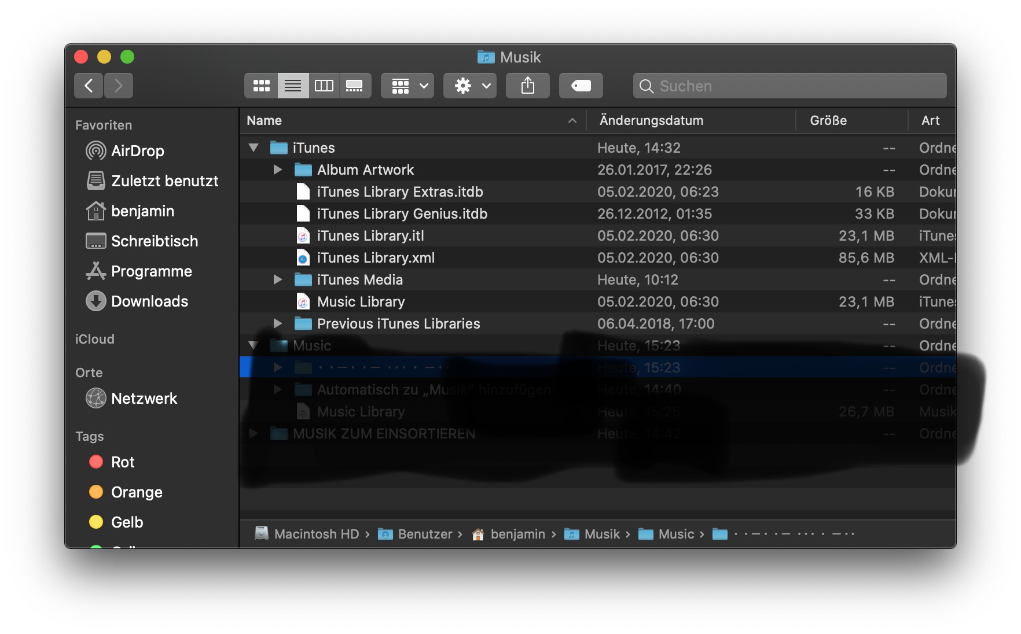This screenshot has height=634, width=1021.
Task: Select iTunes Library Genius.itdb file icon
Action: pyautogui.click(x=303, y=214)
